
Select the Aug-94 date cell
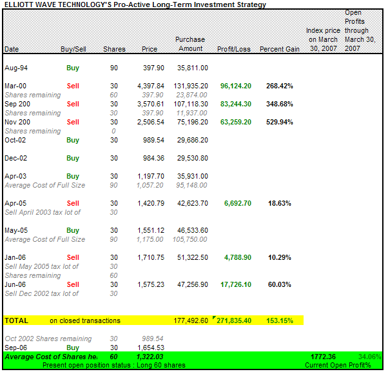click(x=15, y=68)
